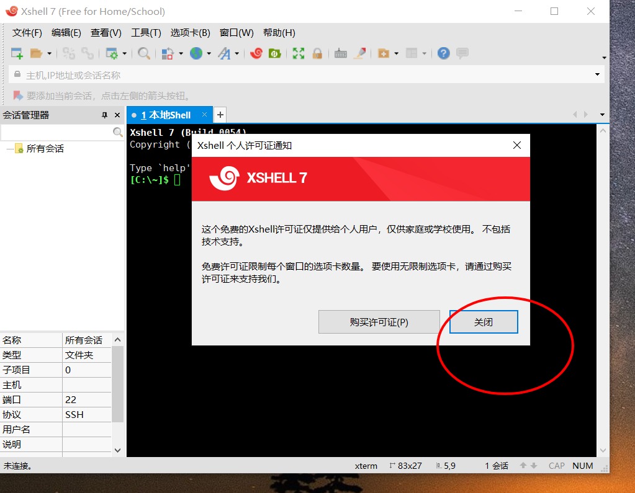Click the highlight pen icon
635x493 pixels.
tap(359, 53)
